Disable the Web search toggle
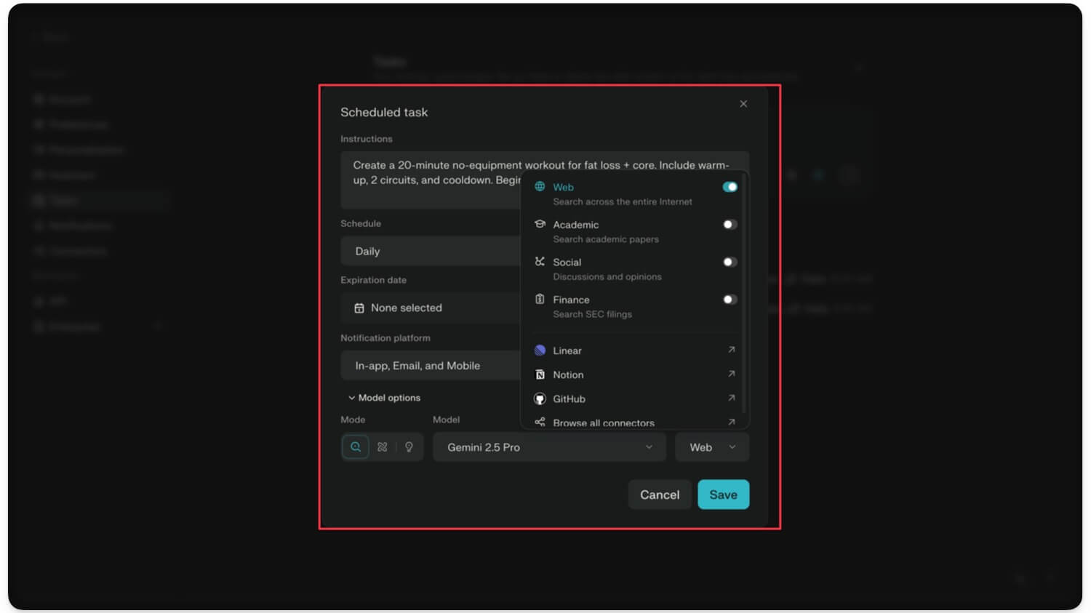The width and height of the screenshot is (1091, 613). click(730, 187)
